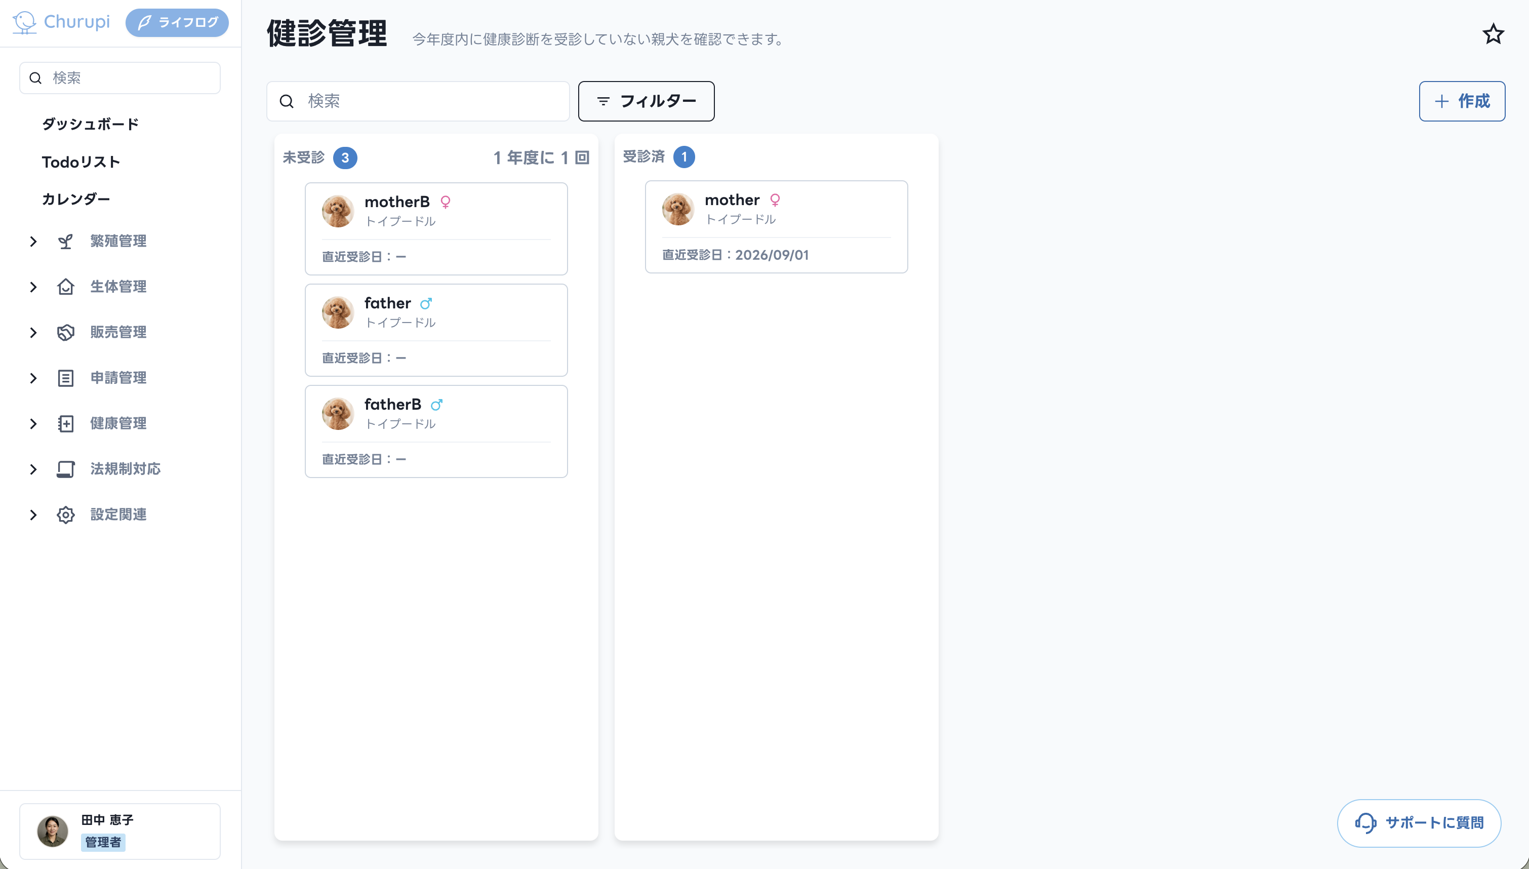
Task: Click the Churupi bird logo
Action: (24, 23)
